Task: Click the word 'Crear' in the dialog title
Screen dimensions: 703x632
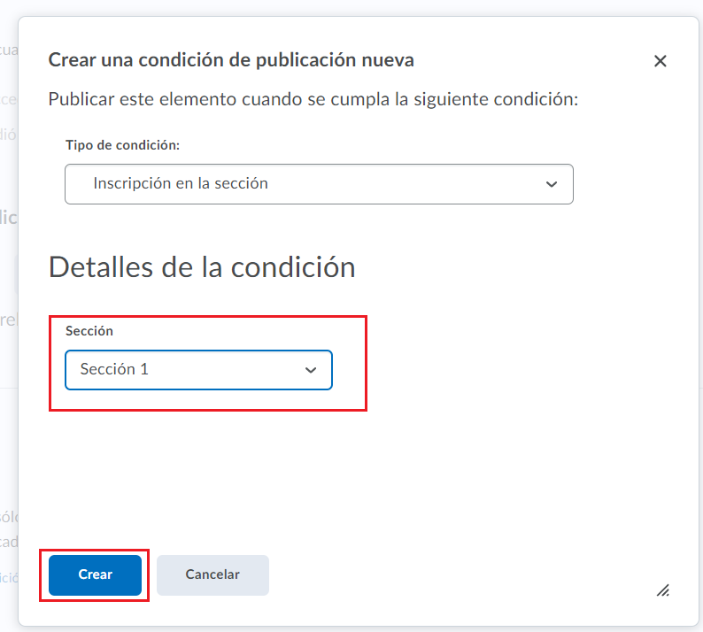Action: click(71, 60)
